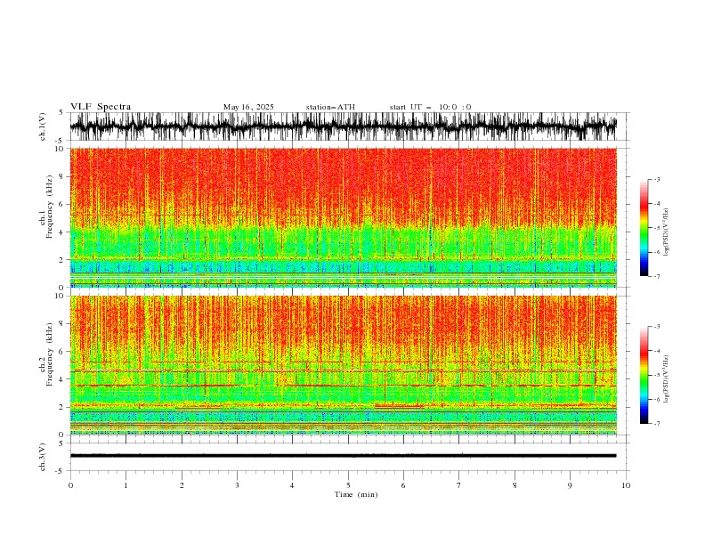
Task: Click the time axis tick label "1"
Action: 126,485
